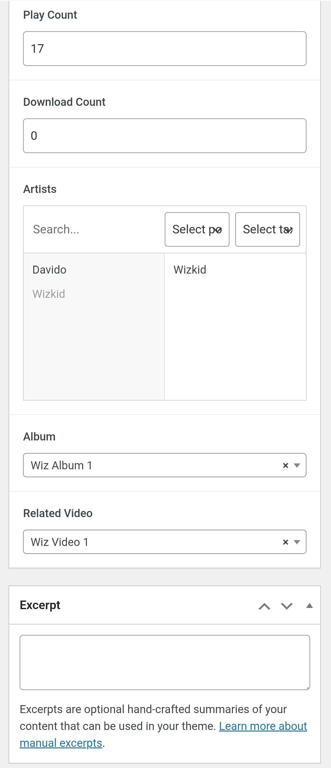Add Davido to selected artists
This screenshot has width=331, height=768.
click(x=49, y=270)
